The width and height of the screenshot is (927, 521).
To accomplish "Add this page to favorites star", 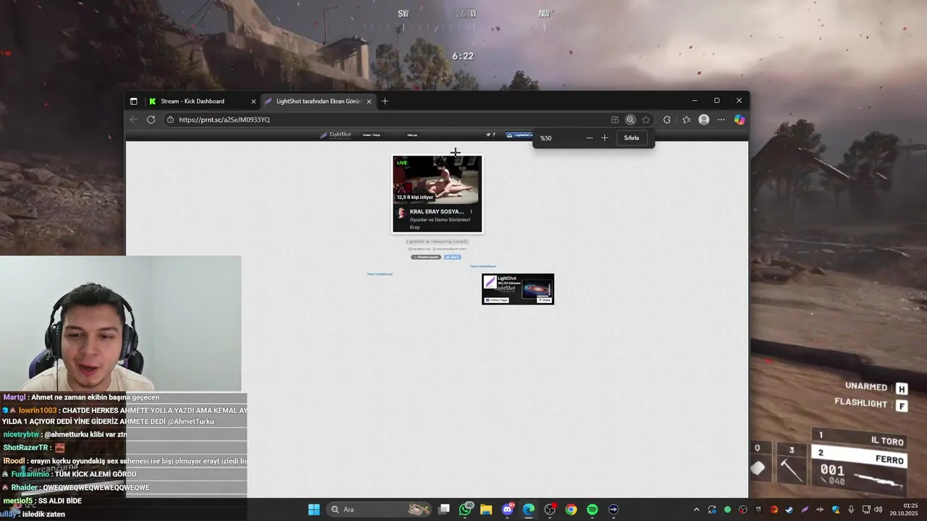I will point(646,119).
